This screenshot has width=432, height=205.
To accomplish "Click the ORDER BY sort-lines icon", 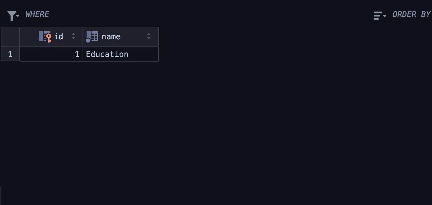I will point(377,15).
